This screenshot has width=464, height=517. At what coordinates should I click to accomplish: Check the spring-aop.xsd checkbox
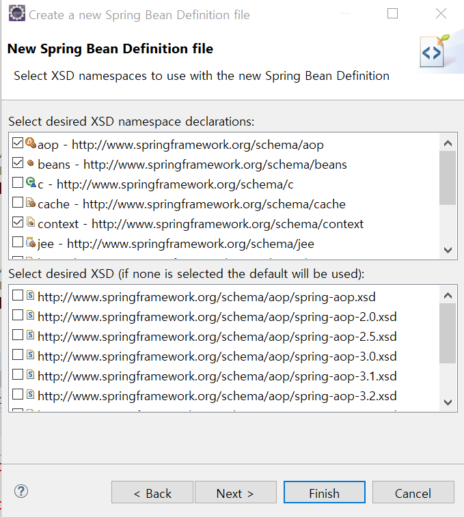coord(18,295)
